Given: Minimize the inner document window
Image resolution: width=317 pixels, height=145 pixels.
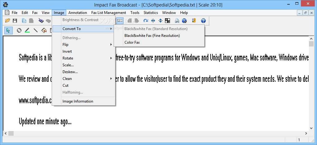Looking at the screenshot, I should pos(300,13).
